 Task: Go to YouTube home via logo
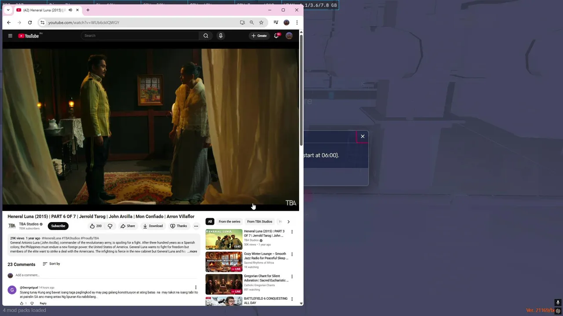point(29,36)
